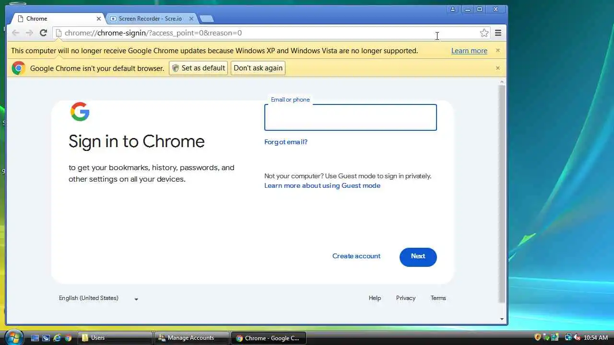This screenshot has height=345, width=614.
Task: Click the Chrome logo in the default browser bar
Action: [x=19, y=68]
